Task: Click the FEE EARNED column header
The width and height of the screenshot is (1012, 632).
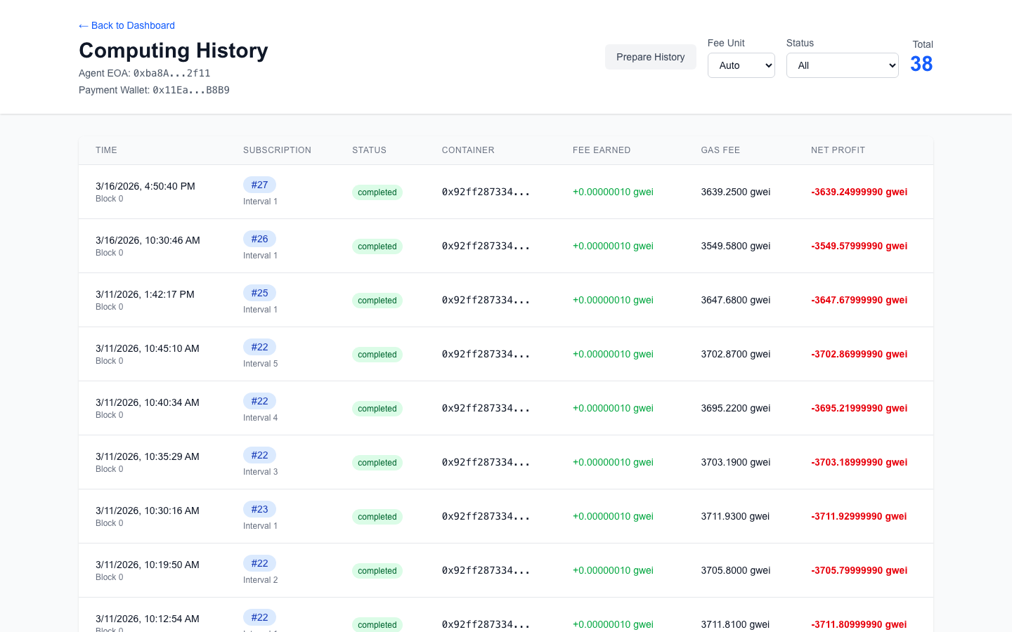Action: click(602, 150)
